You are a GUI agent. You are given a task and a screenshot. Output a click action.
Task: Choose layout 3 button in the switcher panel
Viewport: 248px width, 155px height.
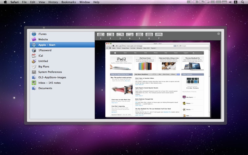[120, 34]
